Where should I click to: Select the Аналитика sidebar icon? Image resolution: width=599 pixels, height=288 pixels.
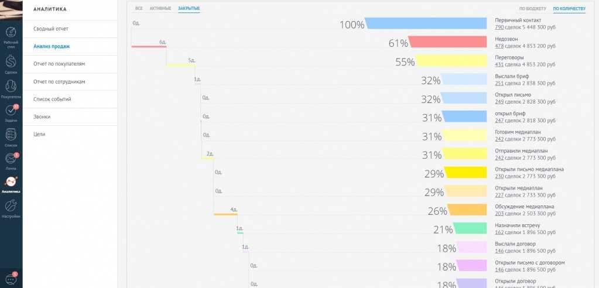coord(11,183)
